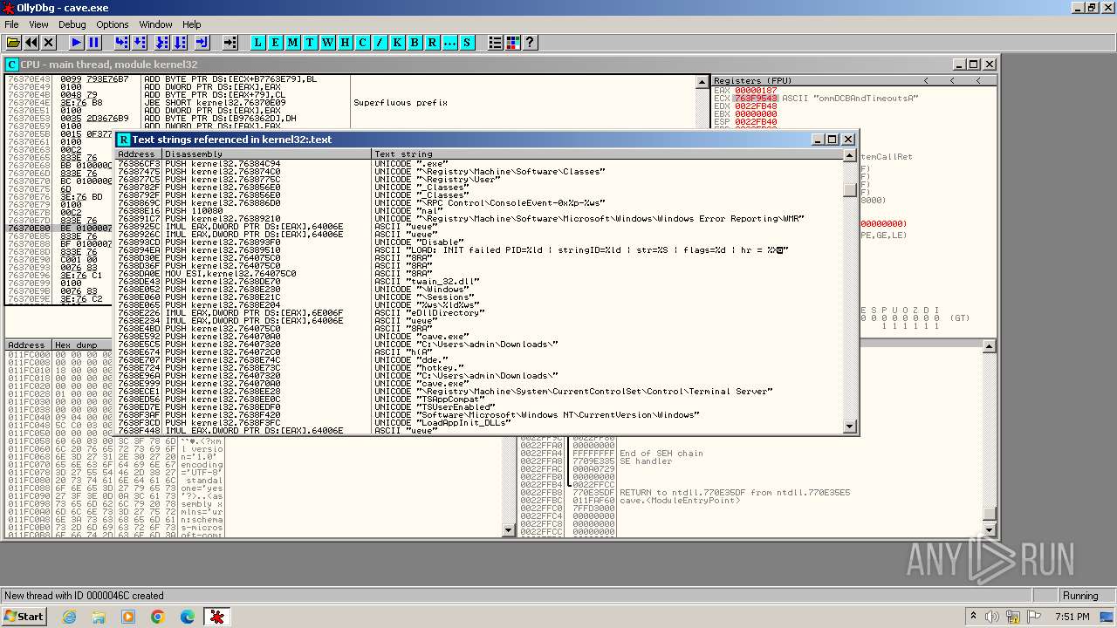Show Breakpoints window (B icon)
Image resolution: width=1117 pixels, height=628 pixels.
[x=415, y=42]
